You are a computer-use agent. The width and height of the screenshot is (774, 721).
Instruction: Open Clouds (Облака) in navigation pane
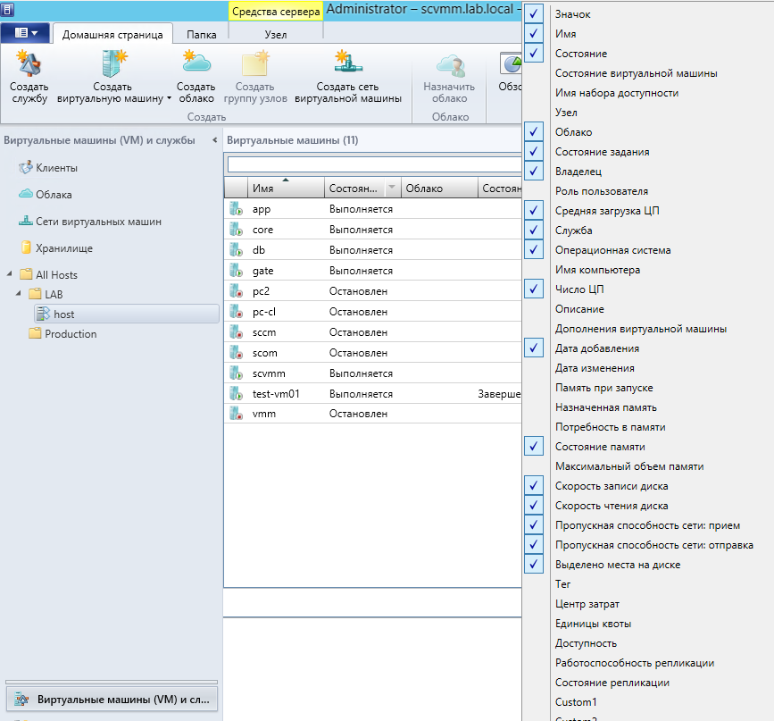[54, 195]
